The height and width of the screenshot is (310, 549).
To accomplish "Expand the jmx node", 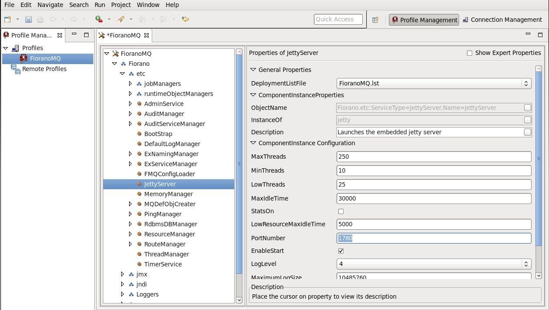I will click(x=123, y=274).
